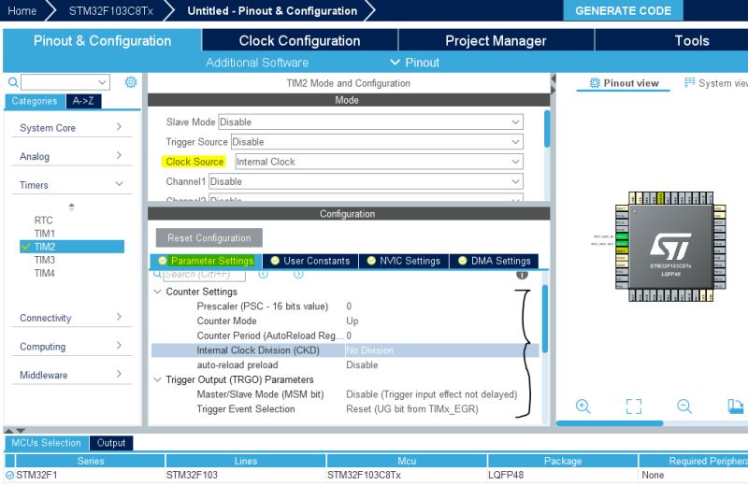Viewport: 748px width, 485px height.
Task: Switch to A->Z sorting tab
Action: click(x=83, y=101)
